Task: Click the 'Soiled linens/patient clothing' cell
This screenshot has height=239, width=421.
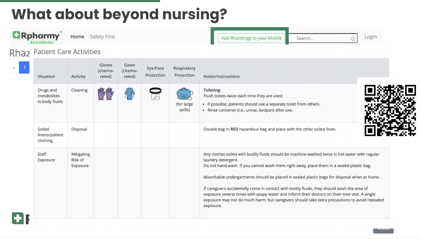Action: [50, 135]
